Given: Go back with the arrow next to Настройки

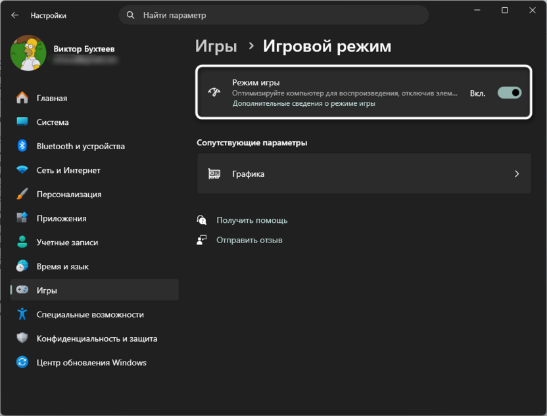Looking at the screenshot, I should pos(14,15).
